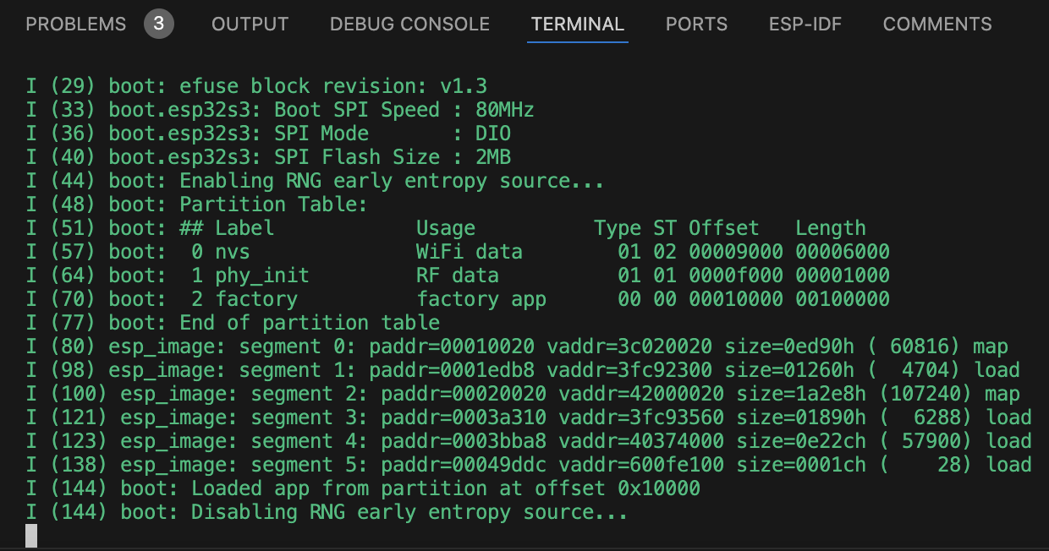Image resolution: width=1049 pixels, height=551 pixels.
Task: Switch to the ESP-IDF tab
Action: click(x=805, y=25)
